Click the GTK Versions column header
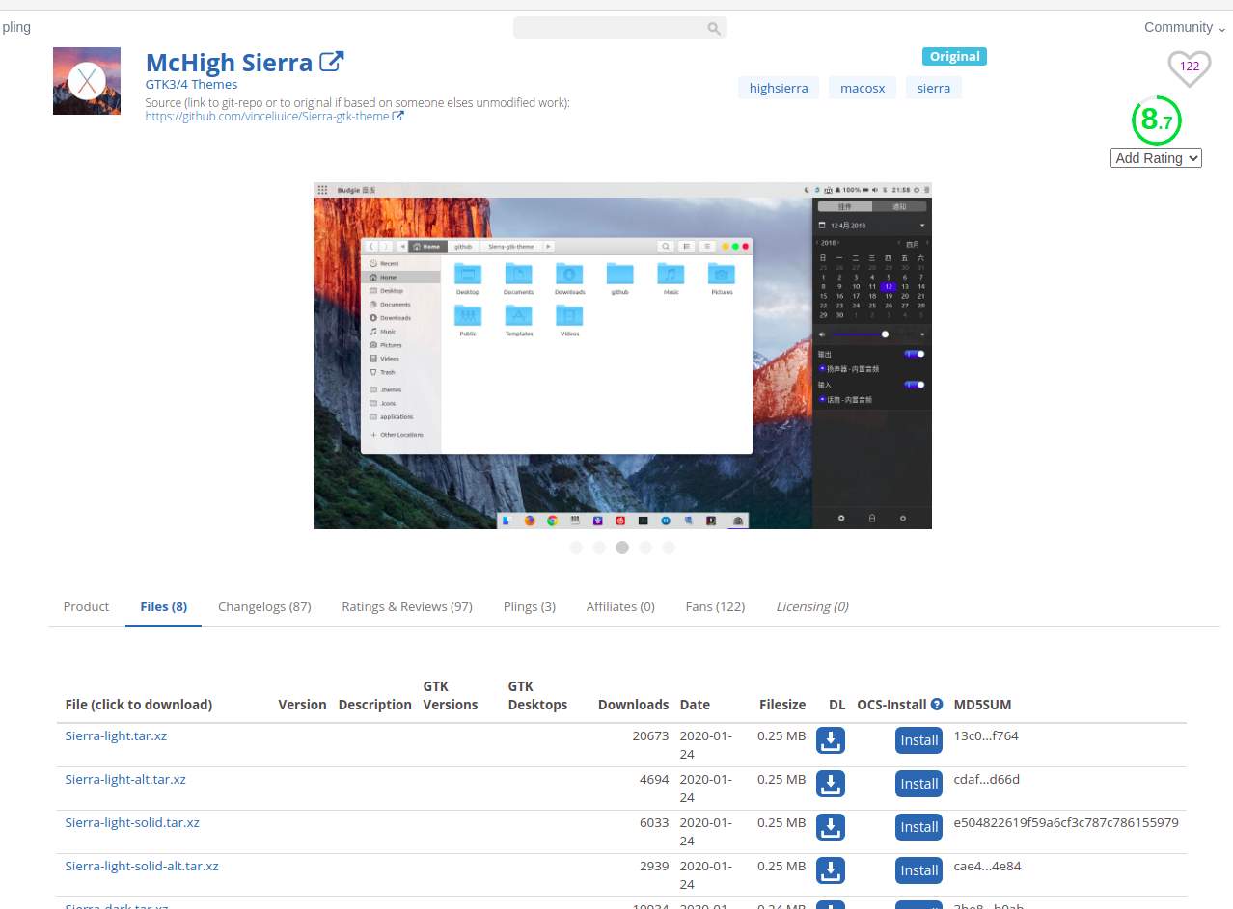 [451, 695]
